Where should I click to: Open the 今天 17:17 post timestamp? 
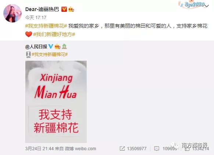point(36,18)
